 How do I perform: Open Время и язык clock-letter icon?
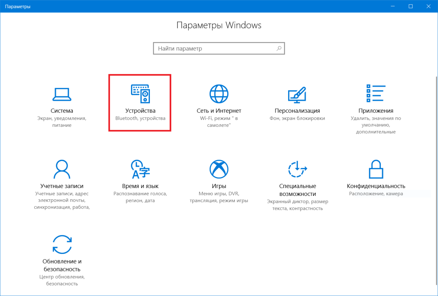coord(140,169)
